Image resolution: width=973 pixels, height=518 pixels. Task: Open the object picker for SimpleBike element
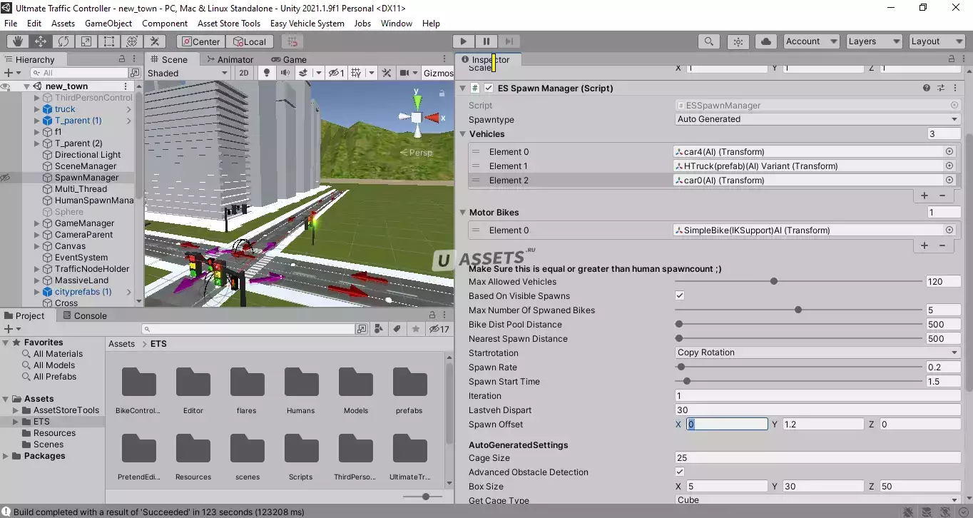[x=949, y=230]
